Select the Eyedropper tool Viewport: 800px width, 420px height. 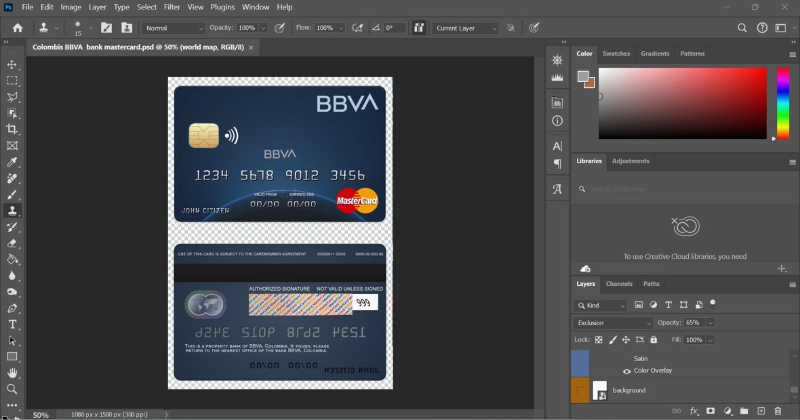coord(12,162)
